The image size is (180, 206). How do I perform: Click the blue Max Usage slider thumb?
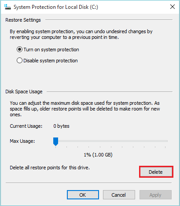click(55, 141)
